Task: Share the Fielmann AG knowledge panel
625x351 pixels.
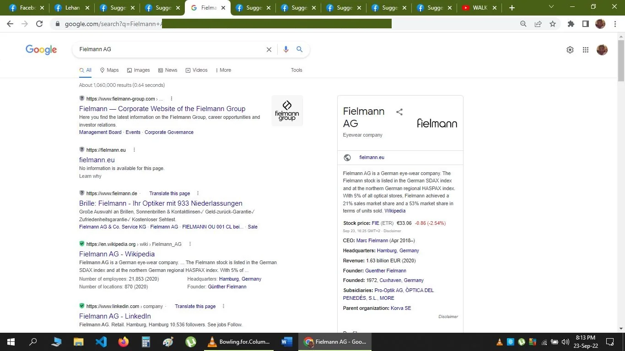Action: point(399,112)
